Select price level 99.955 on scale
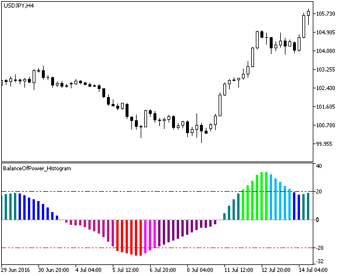This screenshot has width=343, height=276. [324, 144]
